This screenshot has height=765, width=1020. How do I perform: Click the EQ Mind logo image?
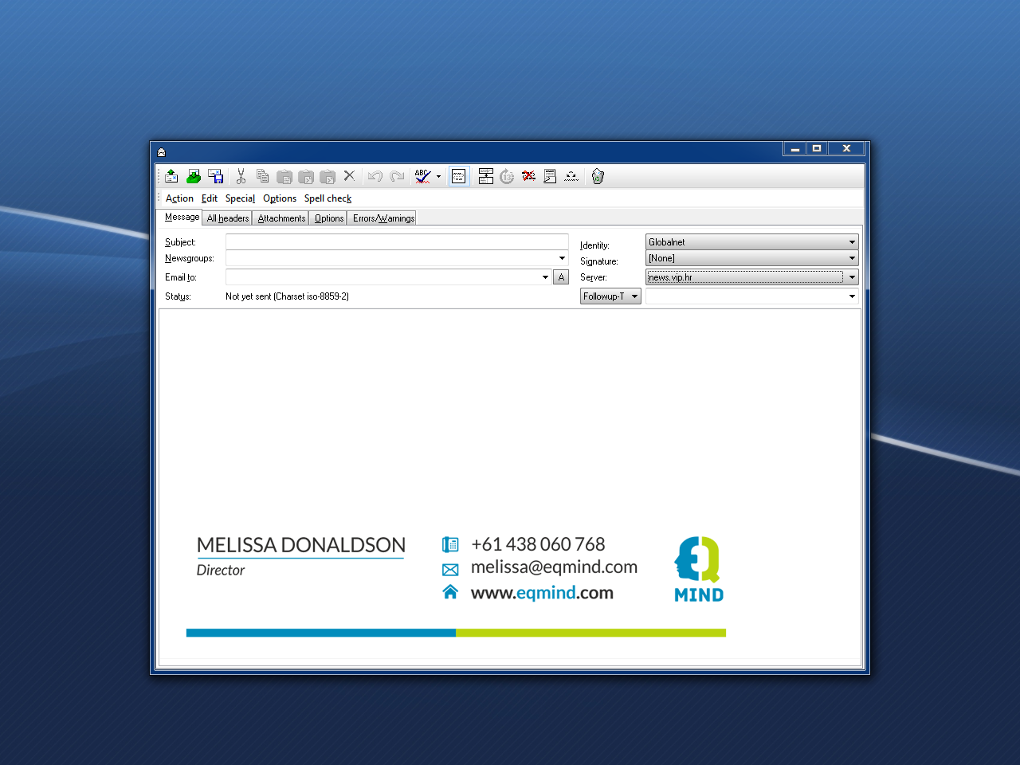click(699, 569)
